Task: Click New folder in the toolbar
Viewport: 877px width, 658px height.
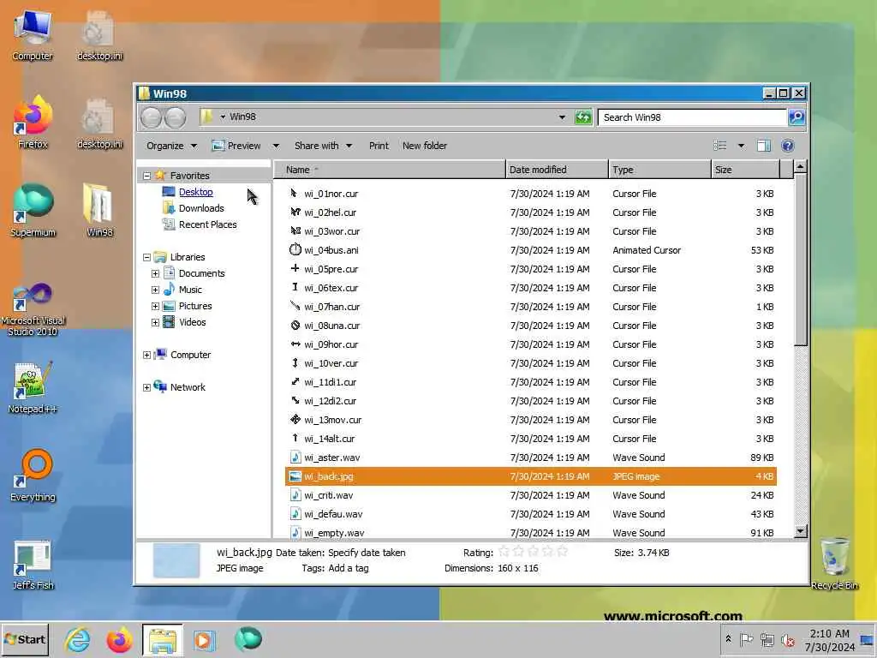Action: coord(425,146)
